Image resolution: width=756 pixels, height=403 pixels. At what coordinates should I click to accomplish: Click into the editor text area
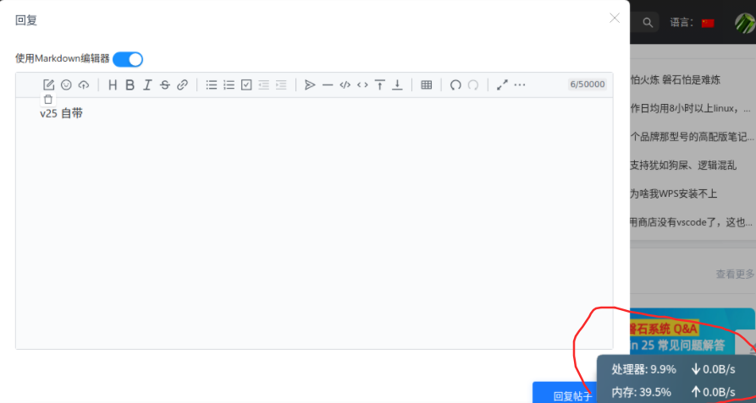coord(314,223)
